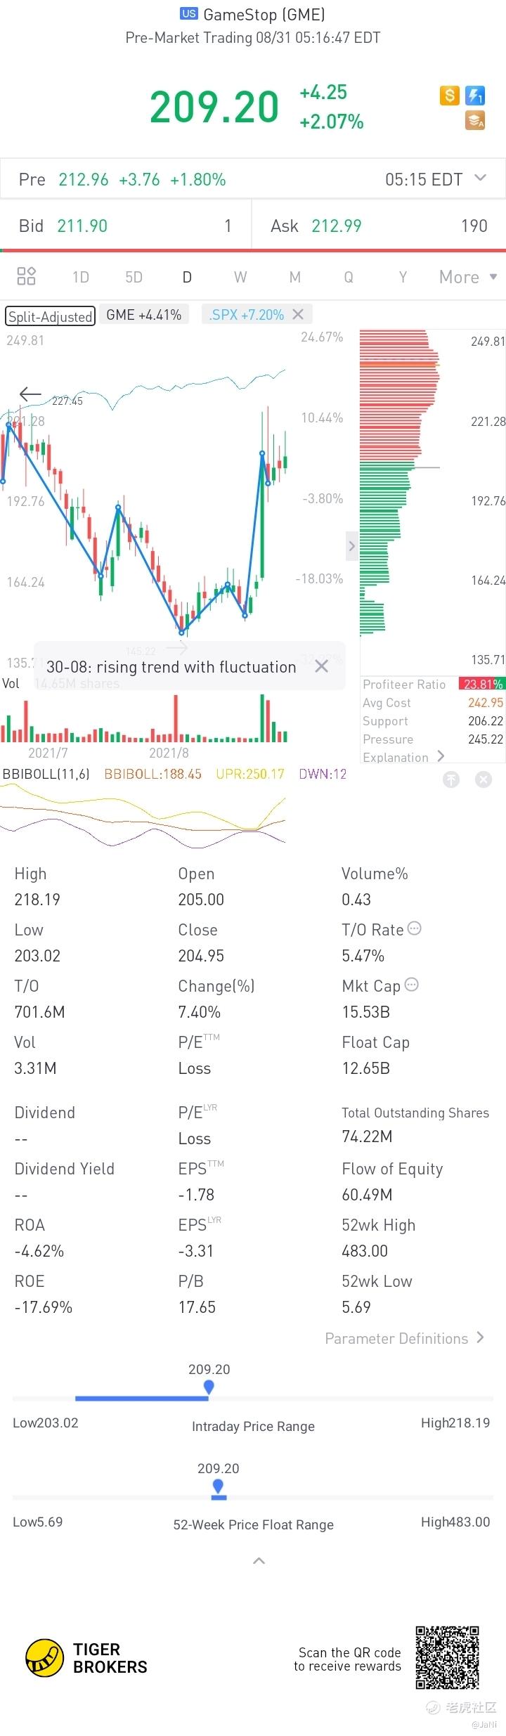Select the Q quarterly chart tab

tap(349, 277)
